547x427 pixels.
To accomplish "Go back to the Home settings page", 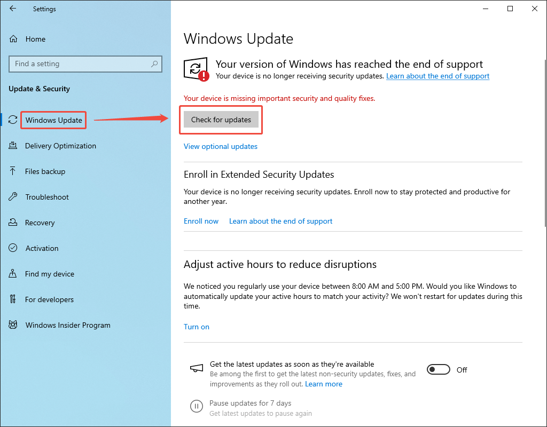I will point(12,9).
